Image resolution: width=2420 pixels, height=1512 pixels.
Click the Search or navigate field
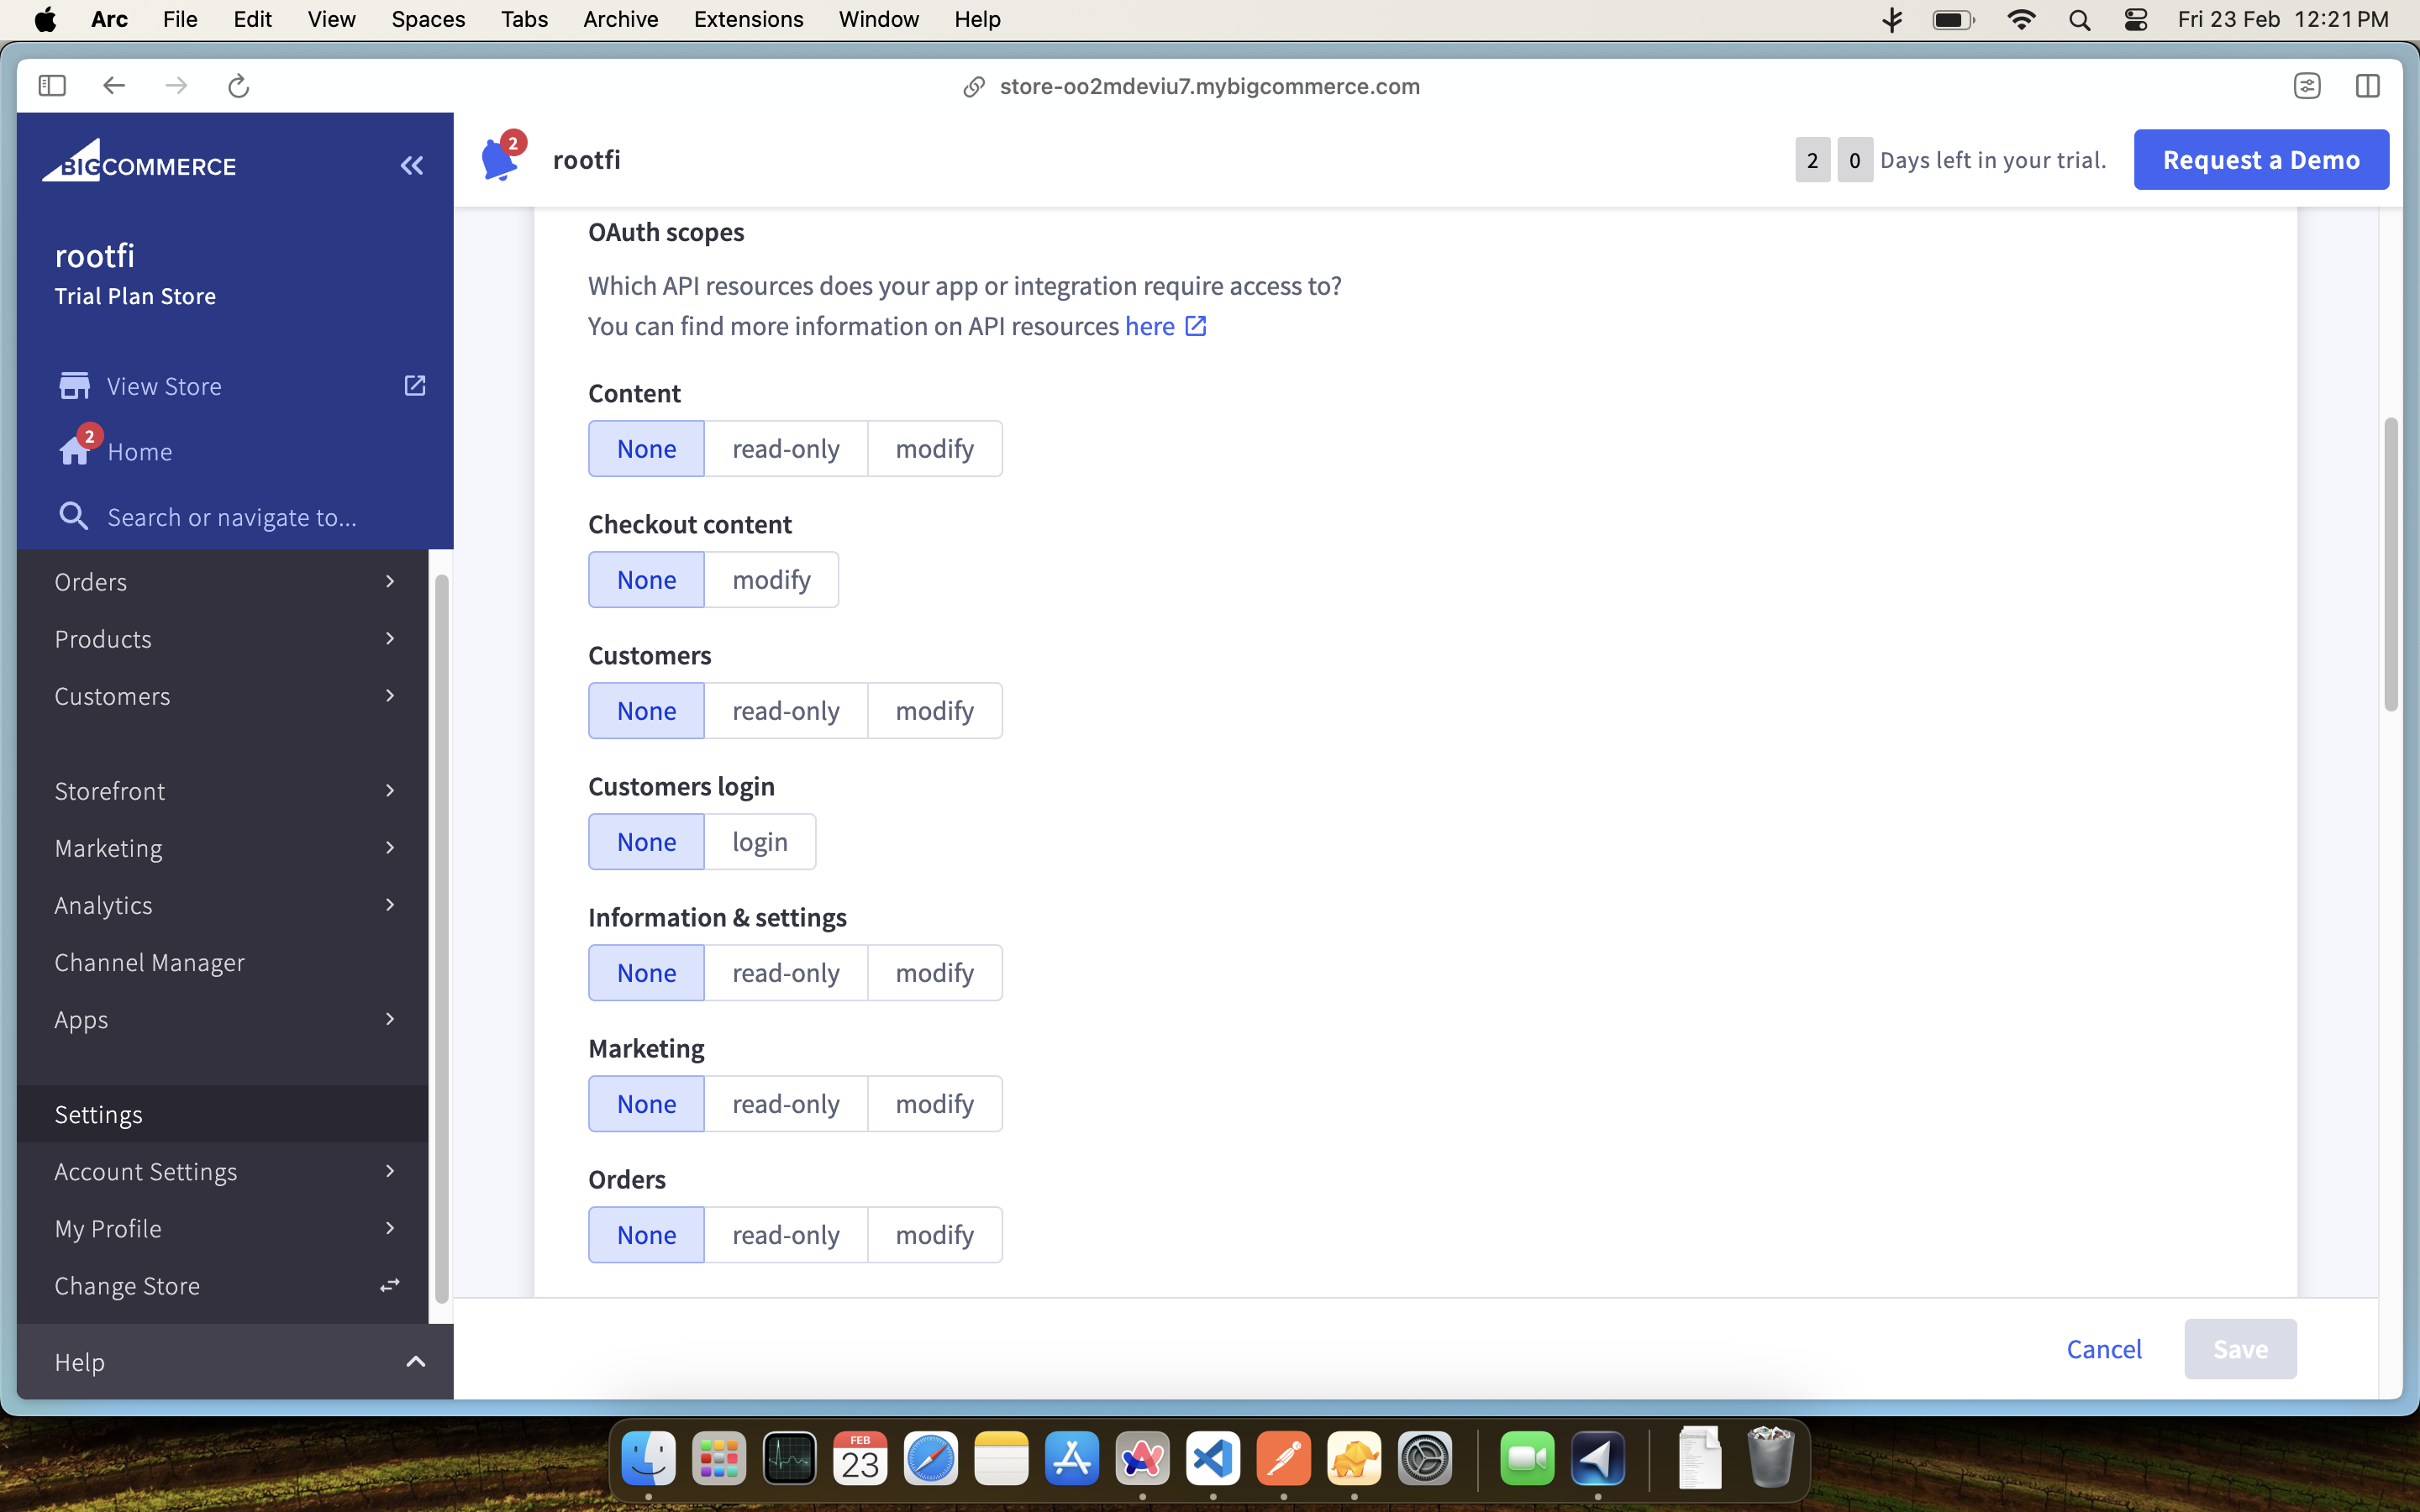(x=232, y=517)
